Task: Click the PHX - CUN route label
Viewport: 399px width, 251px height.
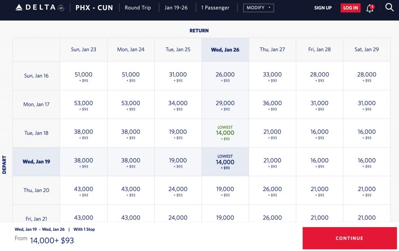Action: [x=94, y=8]
